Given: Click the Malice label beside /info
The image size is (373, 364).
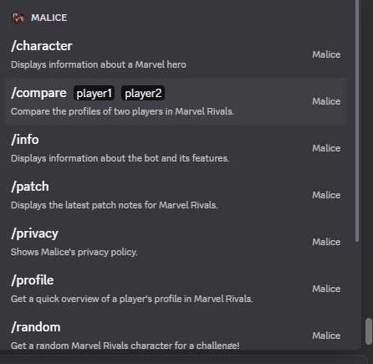Looking at the screenshot, I should tap(326, 148).
